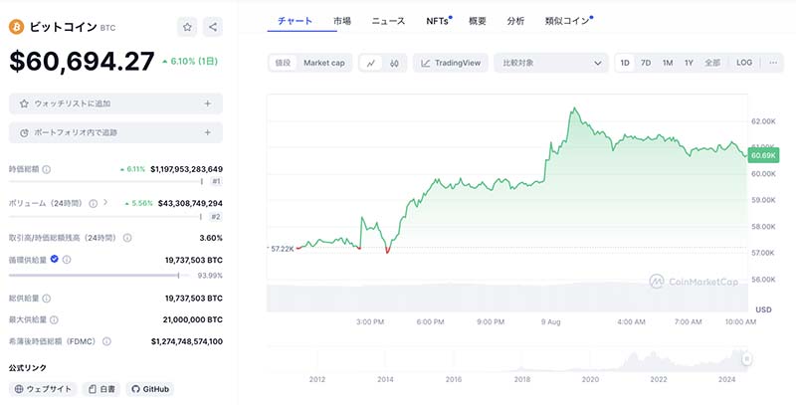The width and height of the screenshot is (796, 405).
Task: Click plus icon on ウォッチリストに追加 row
Action: (x=207, y=103)
